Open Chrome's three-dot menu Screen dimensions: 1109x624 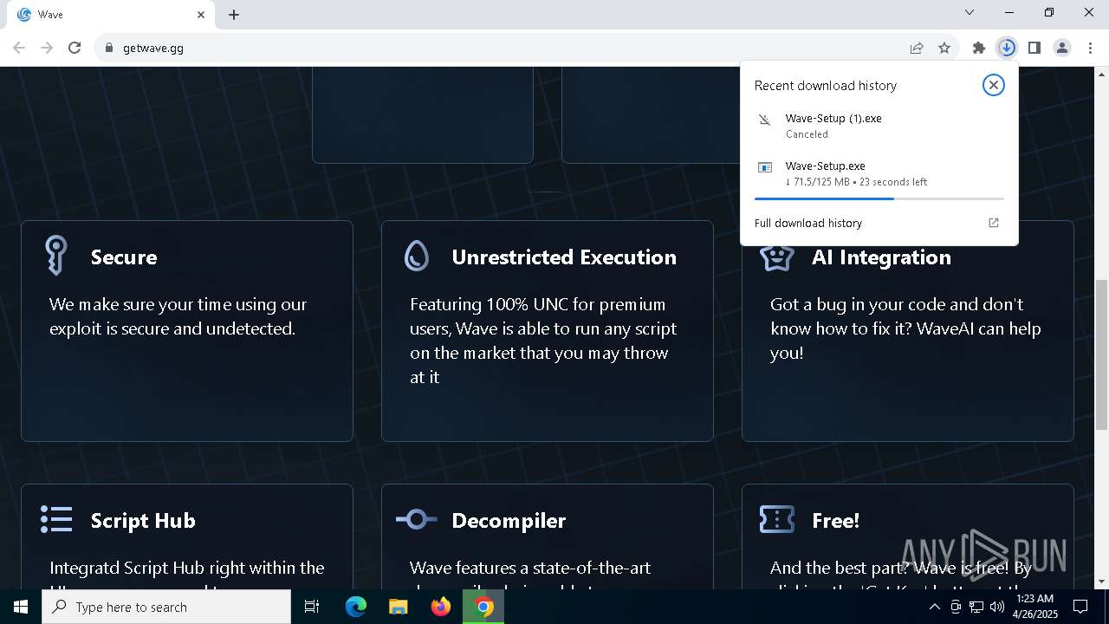[x=1090, y=48]
